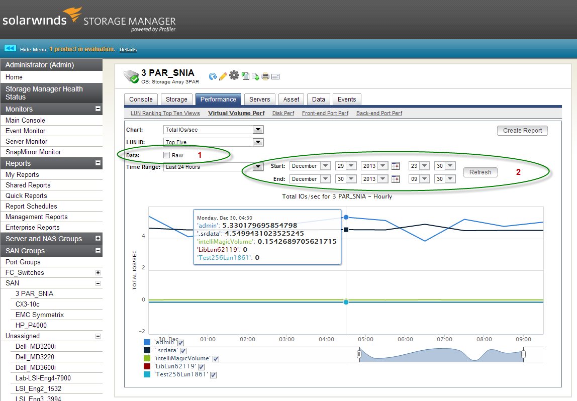Click the email envelope icon
This screenshot has width=577, height=401.
(x=275, y=76)
